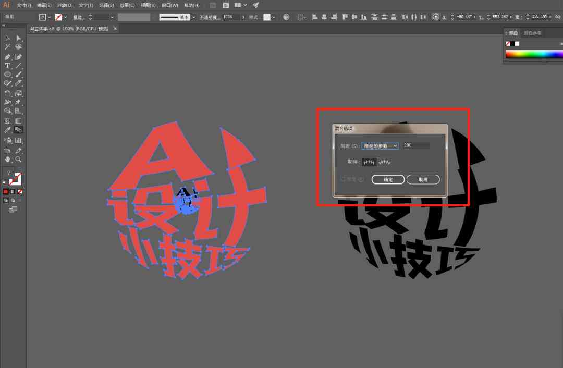The height and width of the screenshot is (368, 563).
Task: Select the Line Segment tool
Action: tap(18, 66)
